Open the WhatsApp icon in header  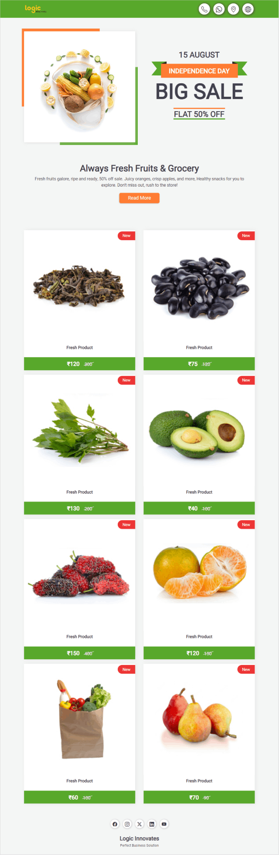point(219,9)
